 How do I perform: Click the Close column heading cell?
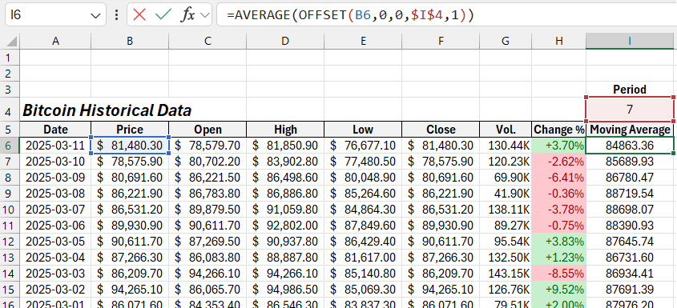pyautogui.click(x=441, y=130)
